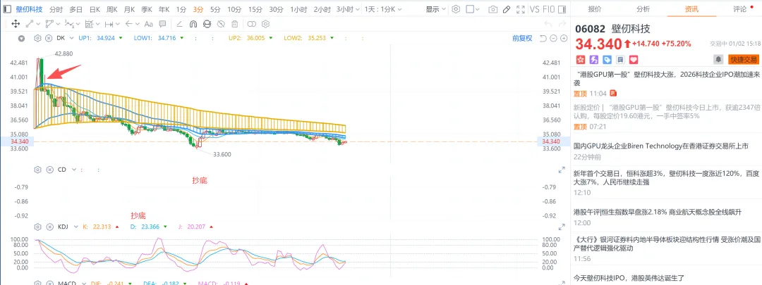Screen dimensions: 762x285
Task: Switch to the 分析 tab
Action: (643, 8)
